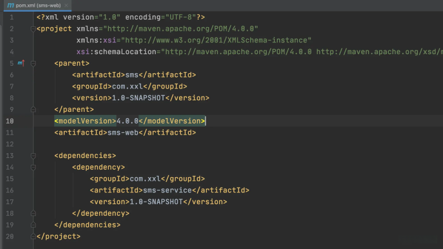
Task: Click the parent POM gutter icon on line 5
Action: click(20, 63)
